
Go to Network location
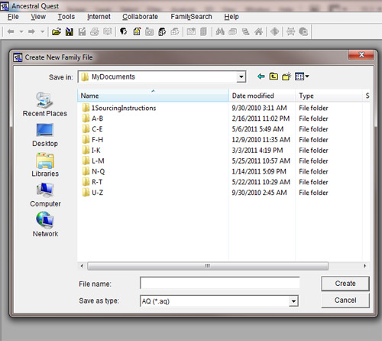(x=45, y=225)
